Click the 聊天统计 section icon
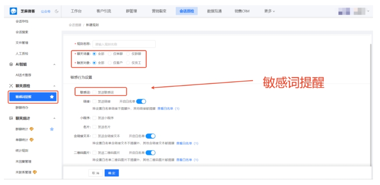 click(11, 118)
